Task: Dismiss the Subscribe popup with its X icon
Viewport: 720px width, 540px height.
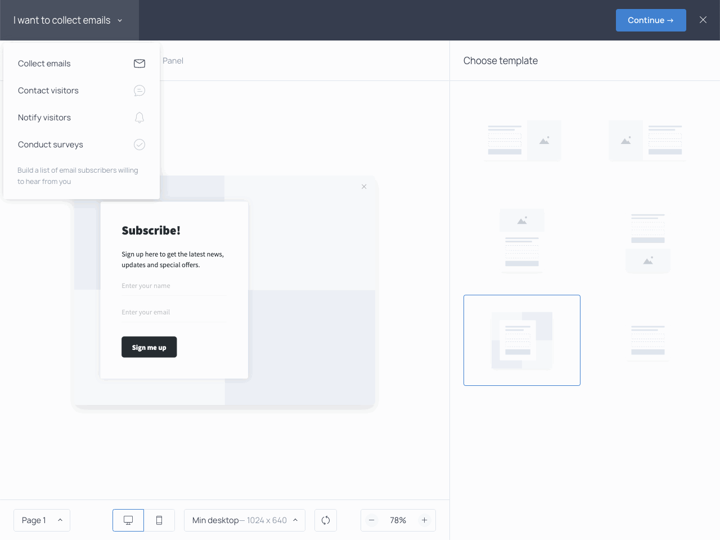Action: pos(364,186)
